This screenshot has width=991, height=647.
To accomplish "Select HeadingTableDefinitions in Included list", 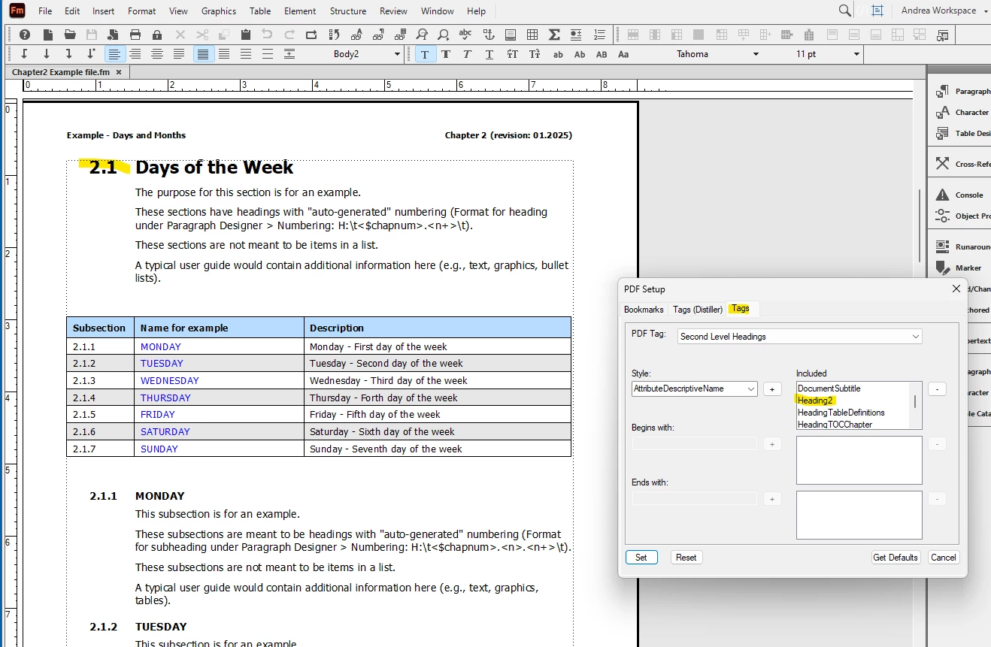I will point(841,413).
